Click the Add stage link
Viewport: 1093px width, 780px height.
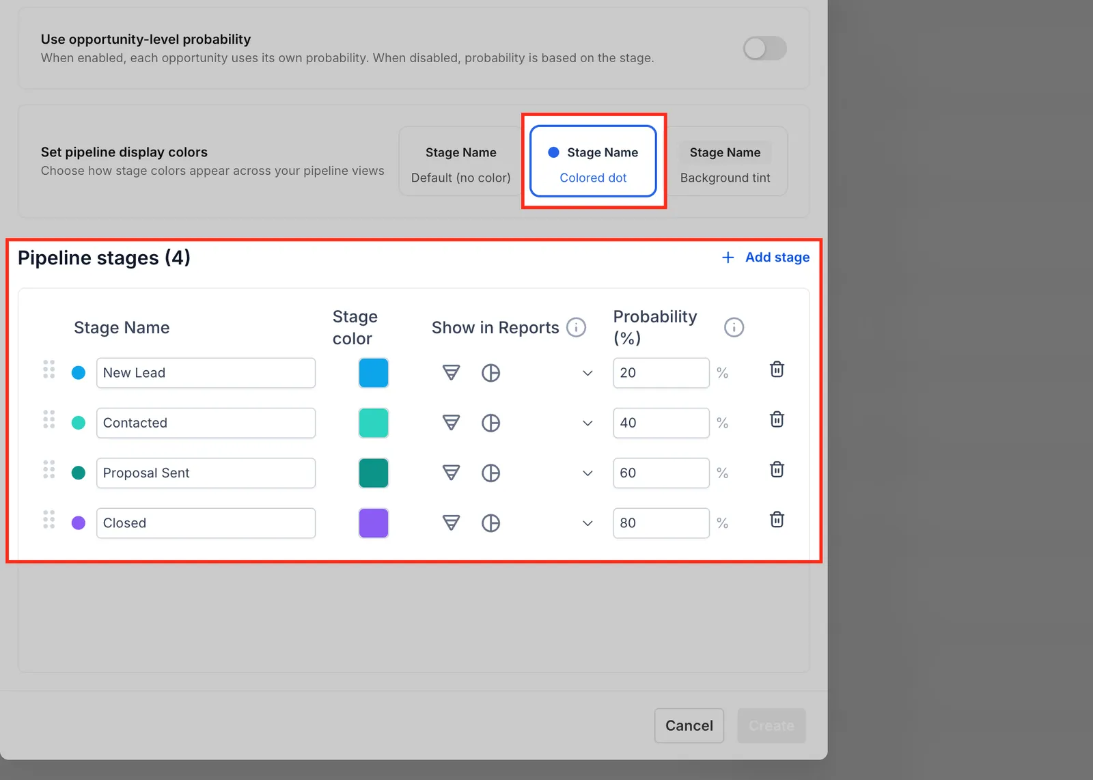[x=777, y=257]
